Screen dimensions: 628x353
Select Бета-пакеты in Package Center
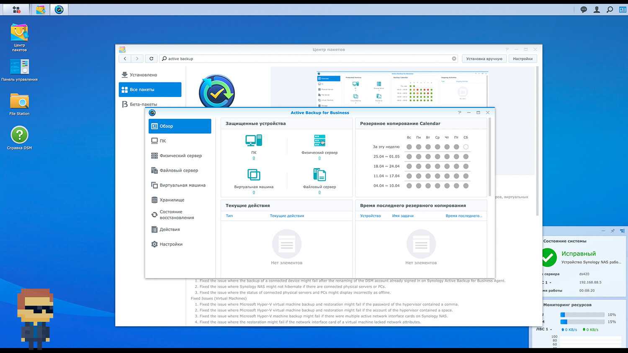(143, 104)
